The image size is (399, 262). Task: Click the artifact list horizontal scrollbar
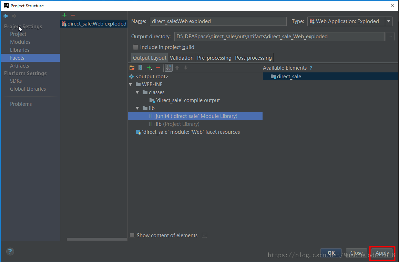(x=97, y=239)
